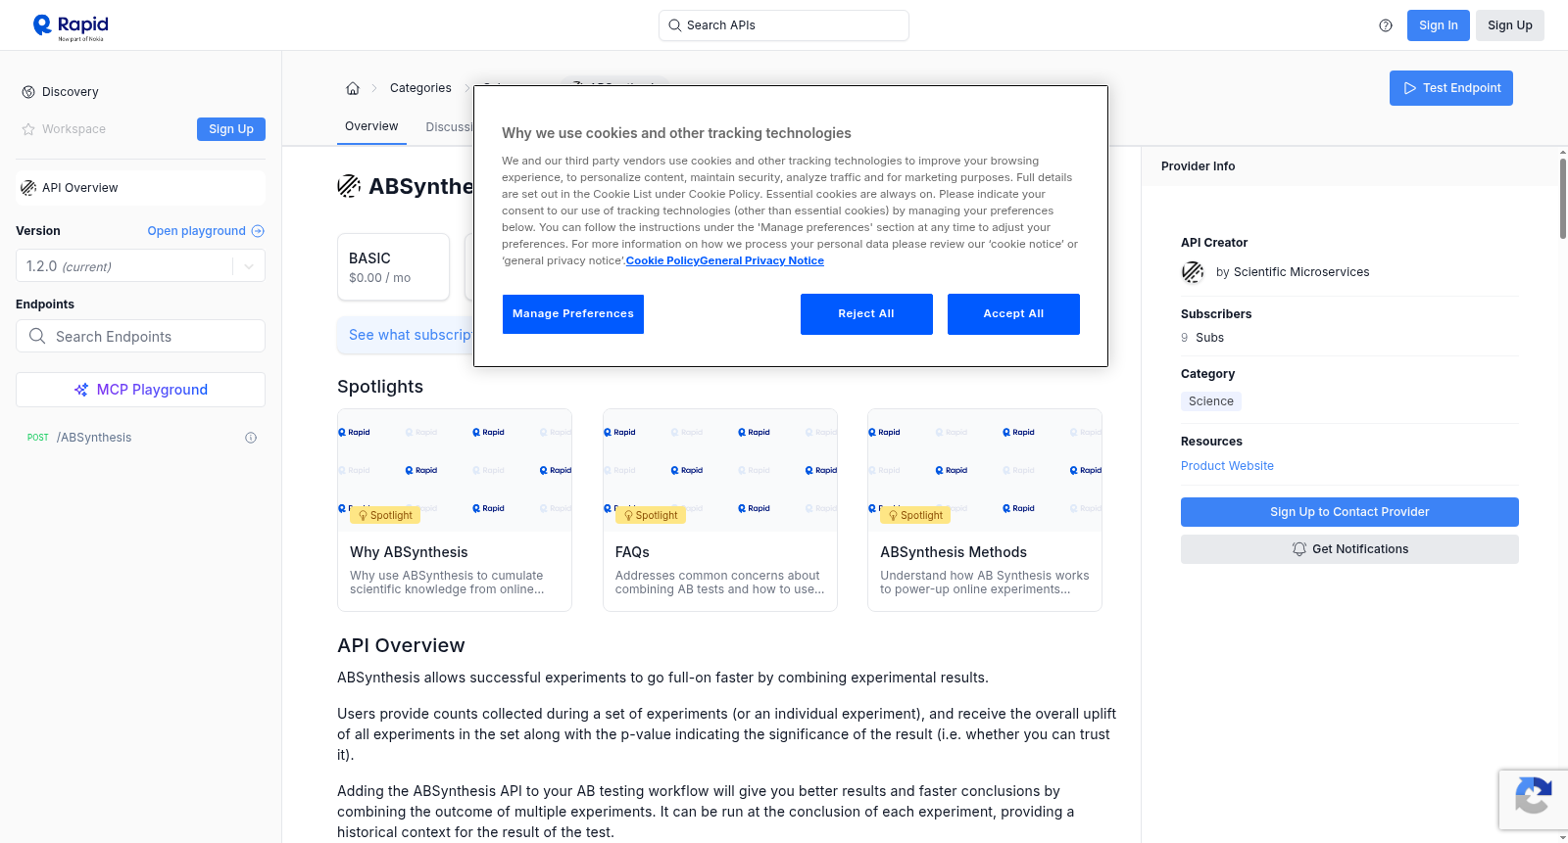Click the Get Notifications button
1568x843 pixels.
point(1349,549)
